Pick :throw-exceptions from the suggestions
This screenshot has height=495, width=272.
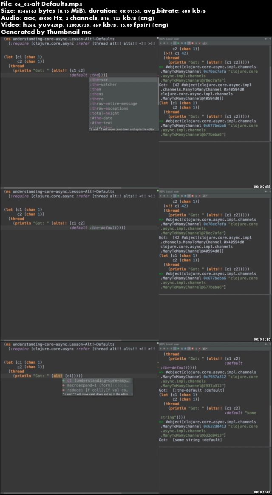pyautogui.click(x=123, y=108)
